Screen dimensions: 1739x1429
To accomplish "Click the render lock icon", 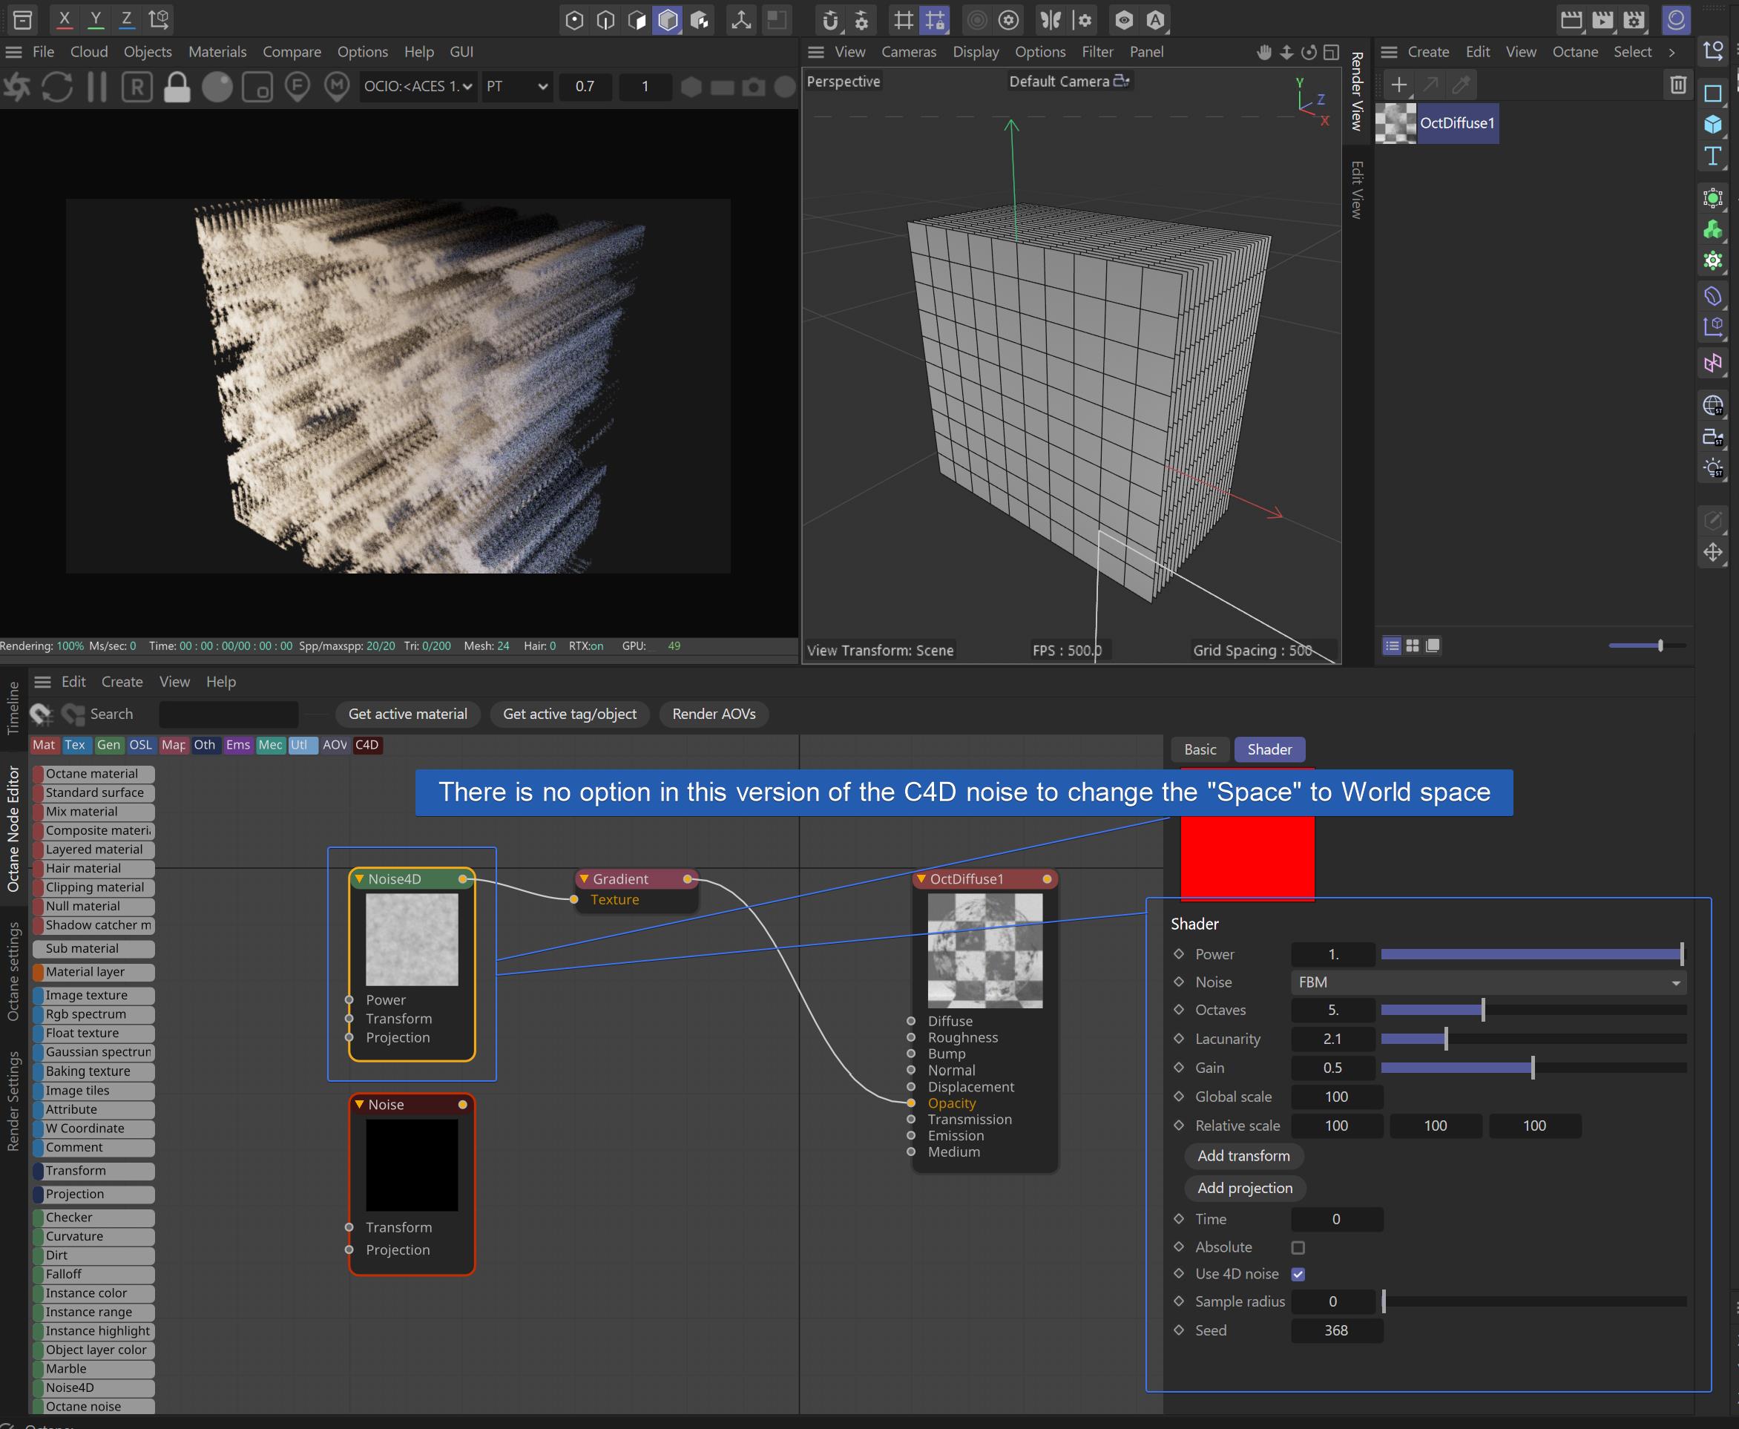I will pos(176,86).
